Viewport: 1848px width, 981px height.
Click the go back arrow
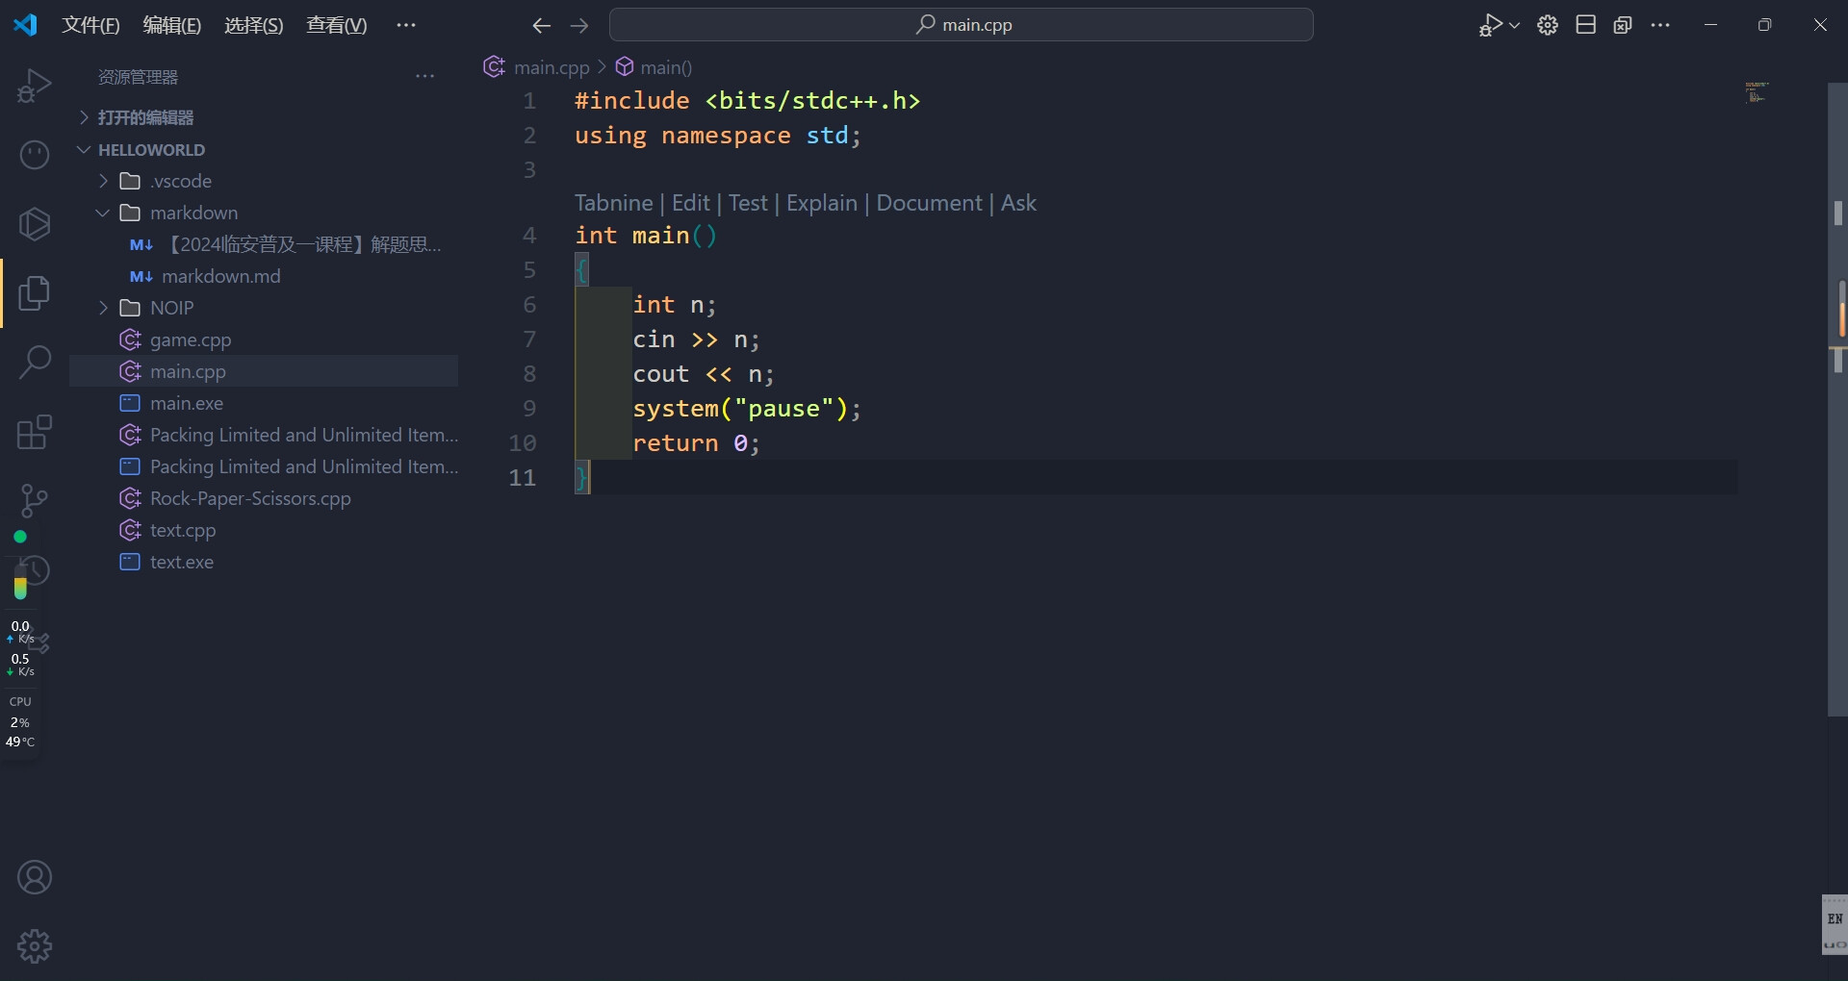pos(542,26)
